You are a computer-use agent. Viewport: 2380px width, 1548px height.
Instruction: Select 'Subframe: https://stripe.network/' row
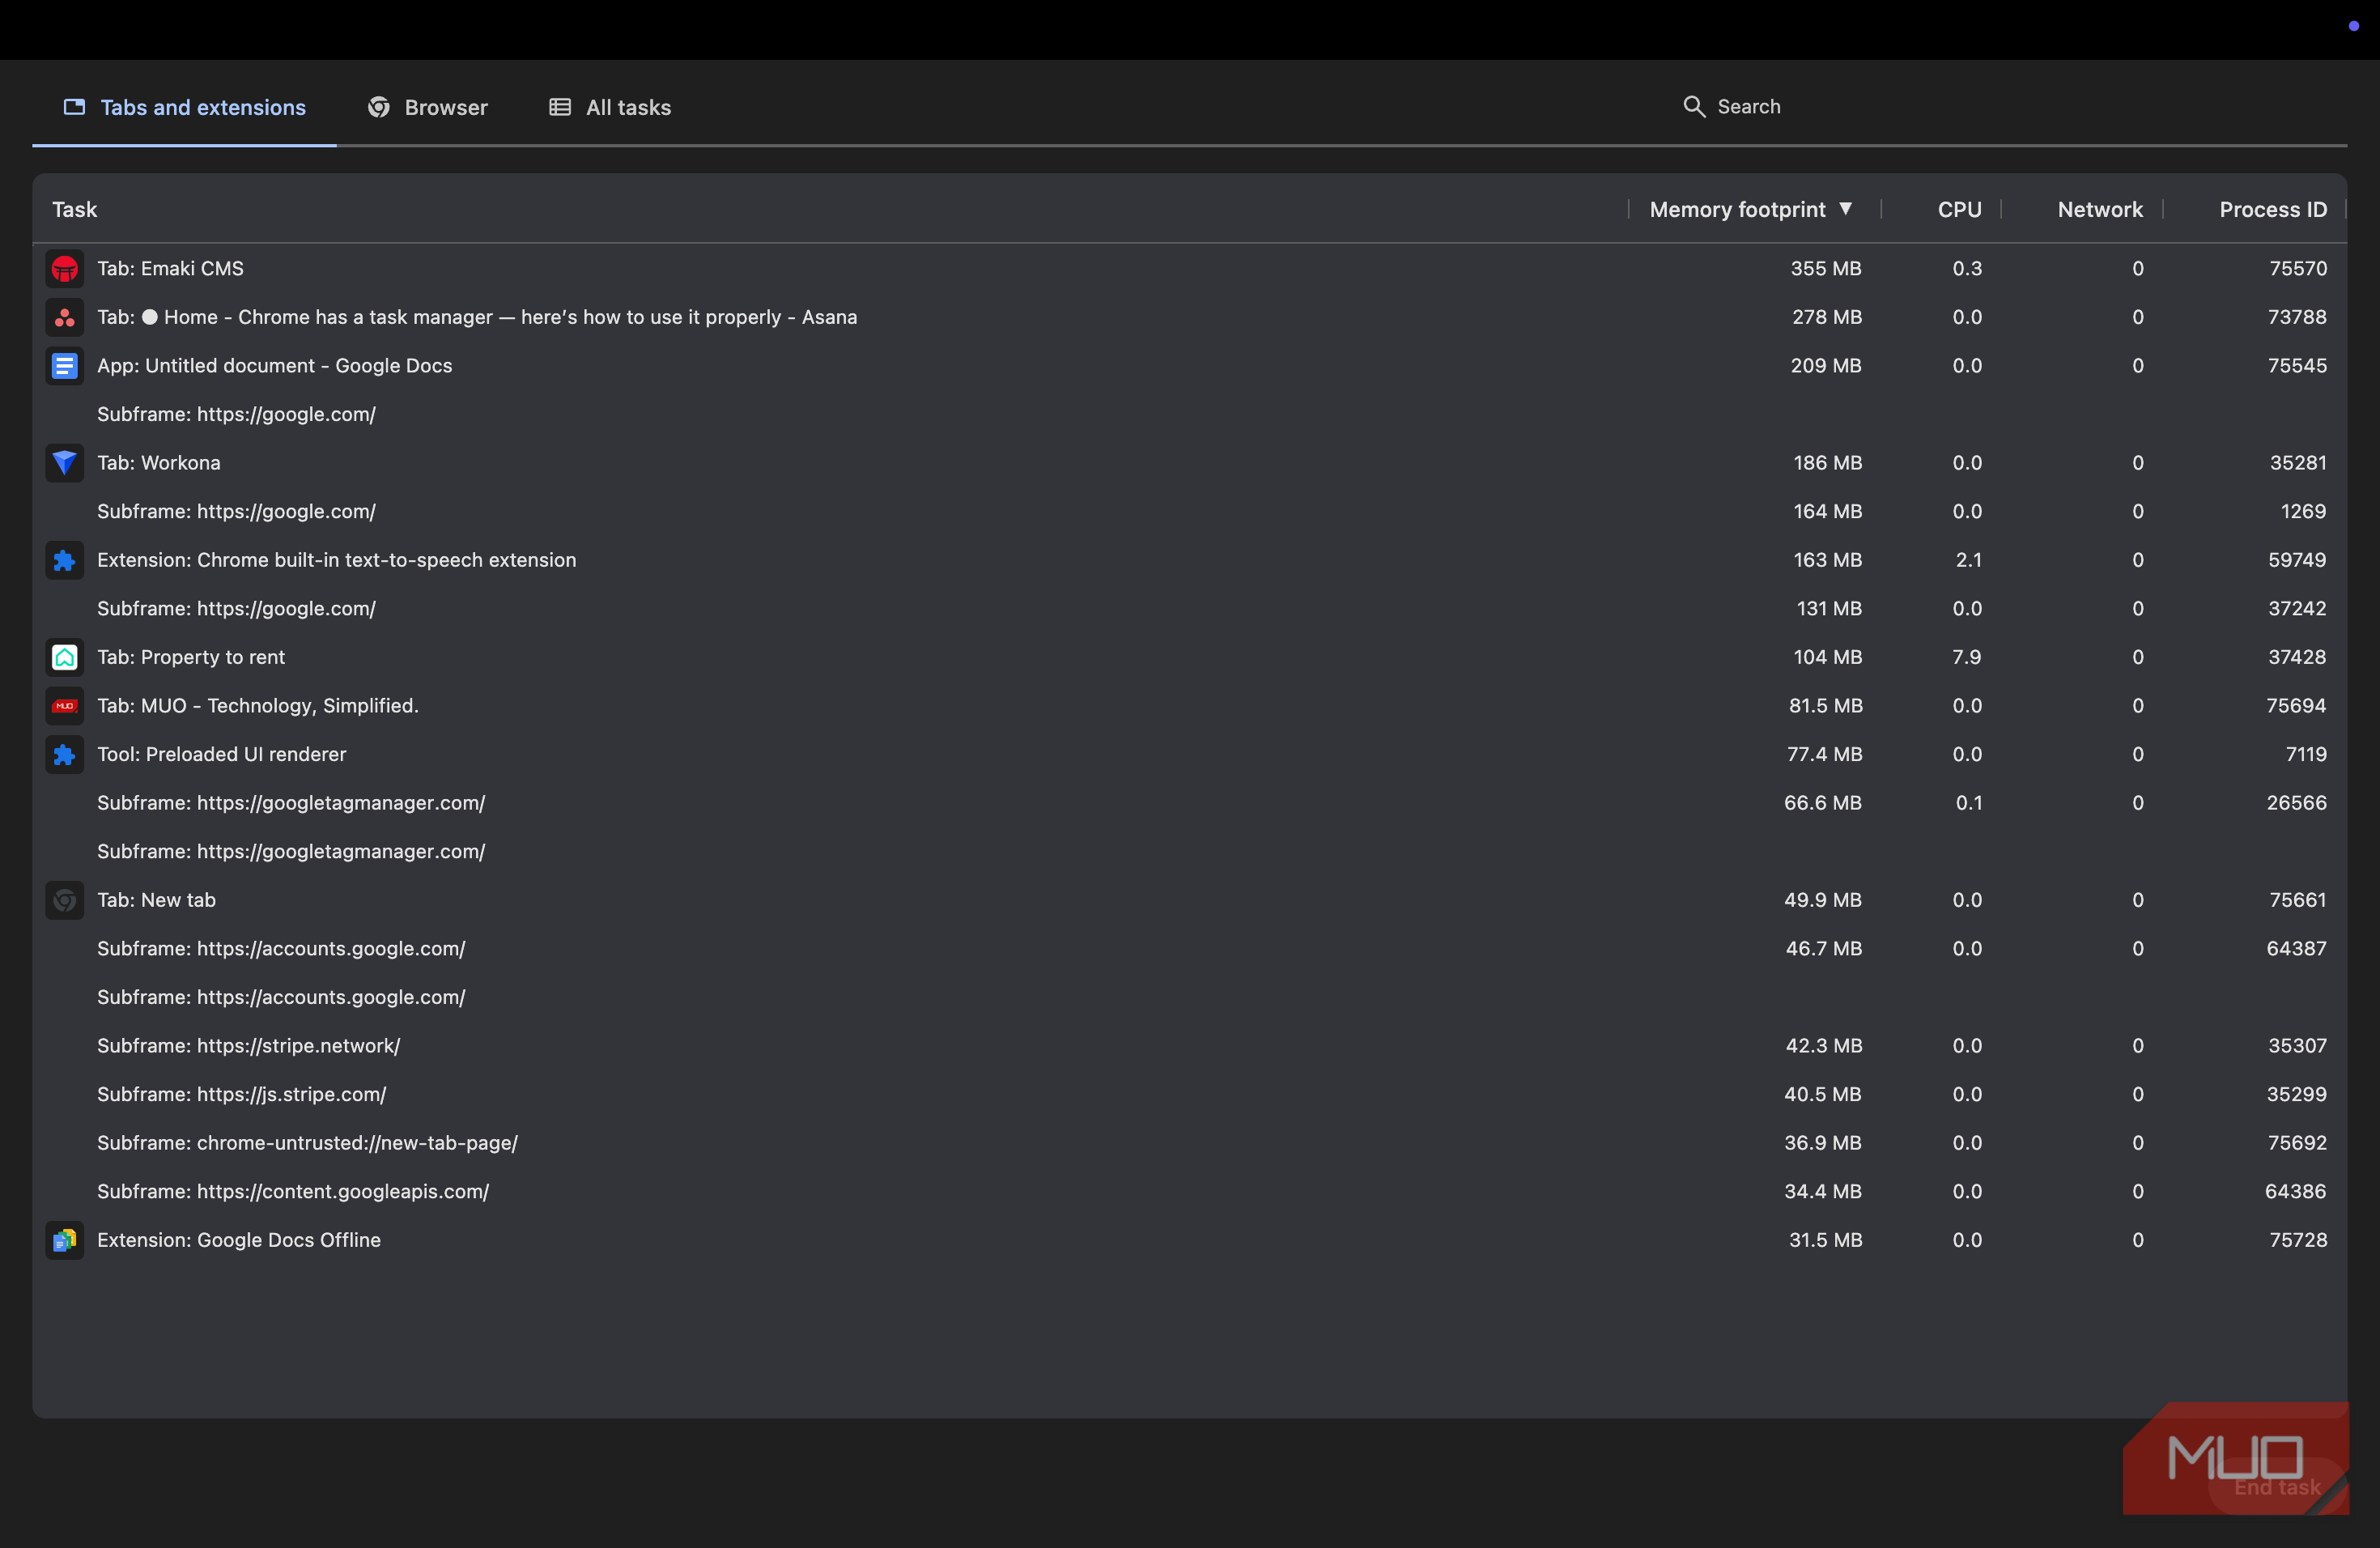tap(1189, 1046)
